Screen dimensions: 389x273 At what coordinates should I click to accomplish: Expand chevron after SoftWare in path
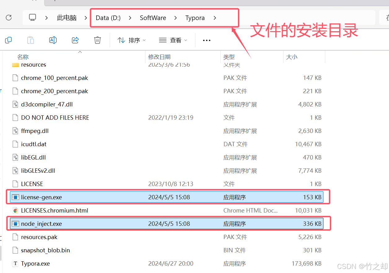[x=175, y=18]
